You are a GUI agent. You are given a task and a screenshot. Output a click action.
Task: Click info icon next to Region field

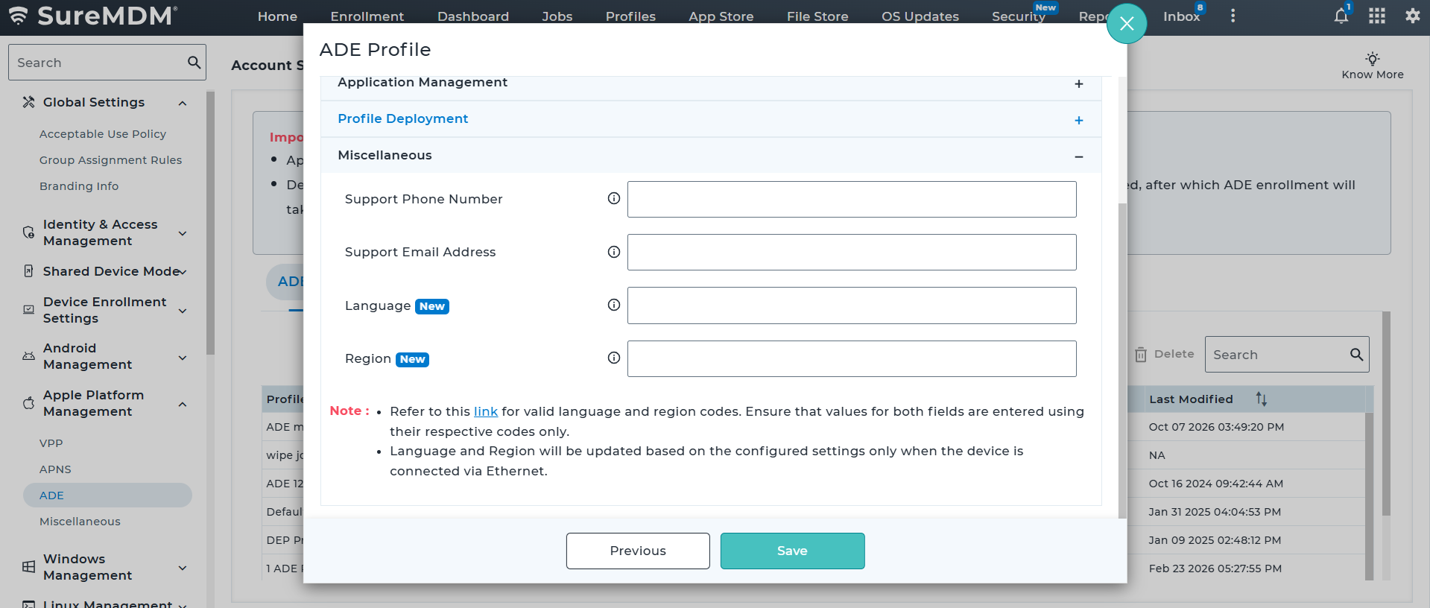614,358
